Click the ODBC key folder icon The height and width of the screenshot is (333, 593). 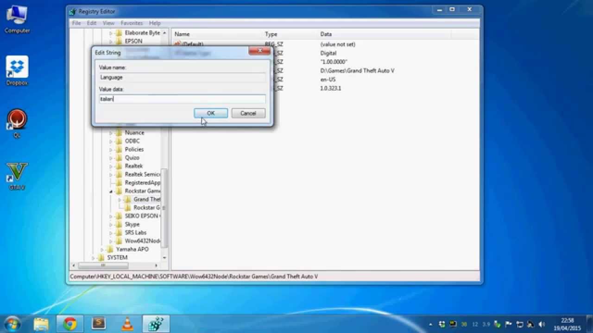[x=119, y=141]
